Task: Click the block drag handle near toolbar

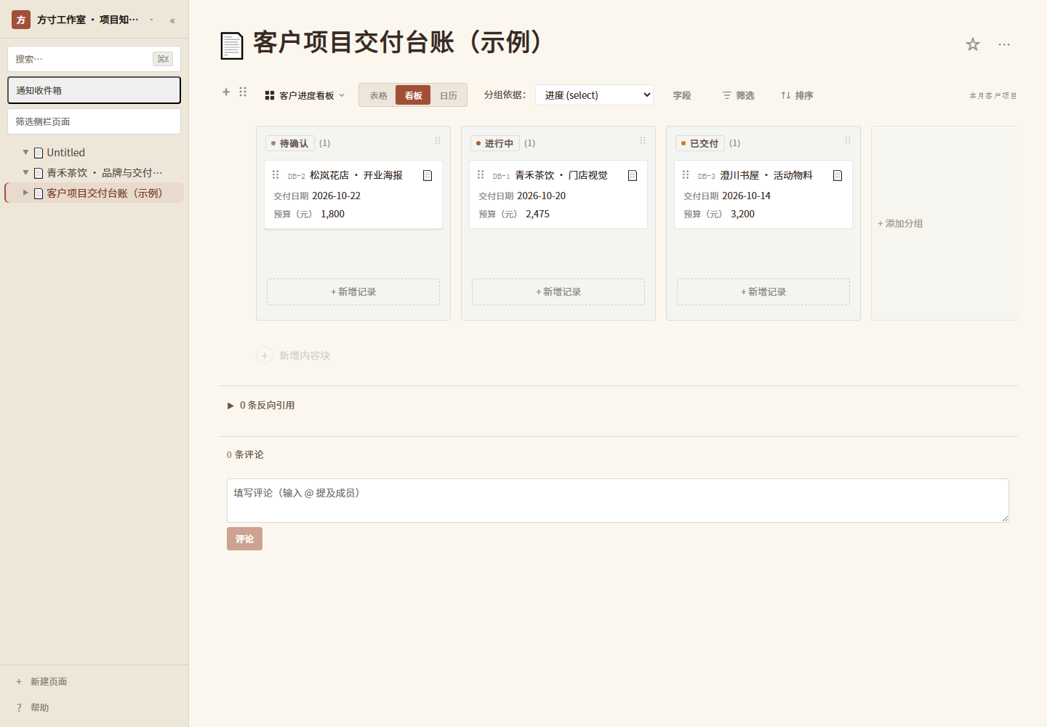Action: click(x=243, y=92)
